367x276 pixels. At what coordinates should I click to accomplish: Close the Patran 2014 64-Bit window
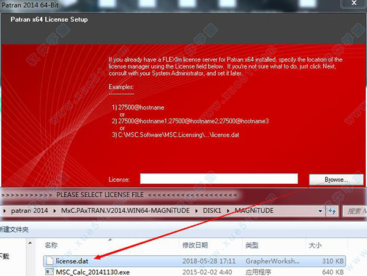coord(354,3)
